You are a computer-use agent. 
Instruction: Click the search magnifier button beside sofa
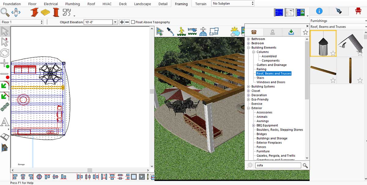tap(305, 165)
